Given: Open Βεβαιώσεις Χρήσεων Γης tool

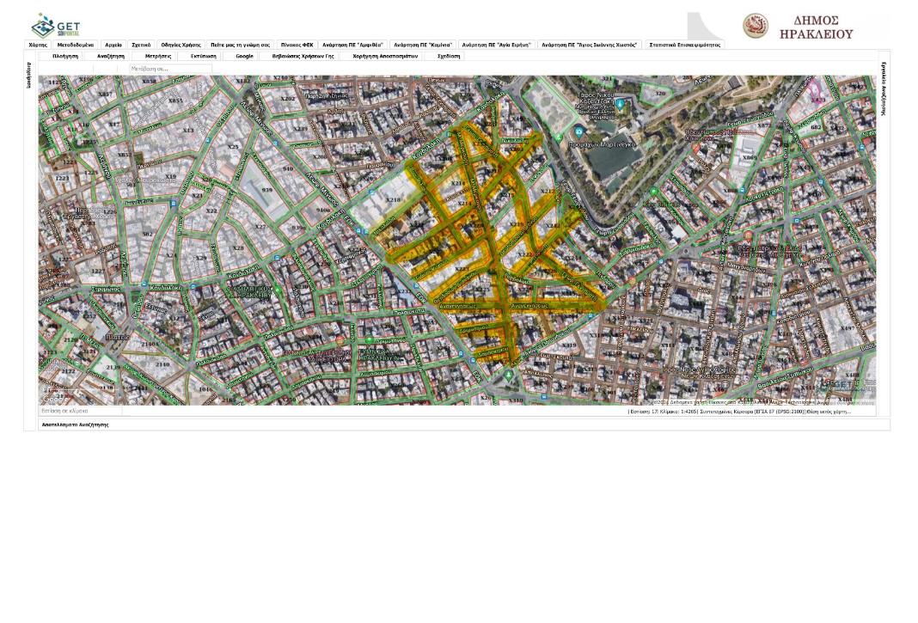Looking at the screenshot, I should pyautogui.click(x=303, y=56).
